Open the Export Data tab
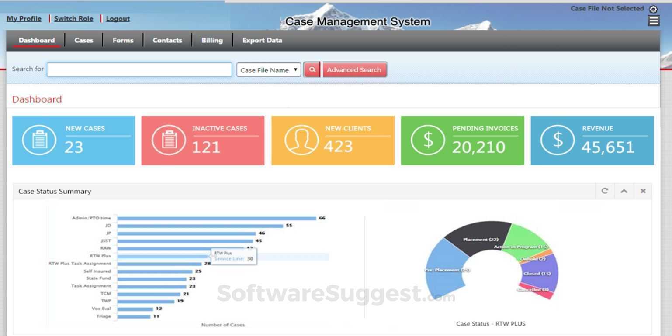 [262, 40]
